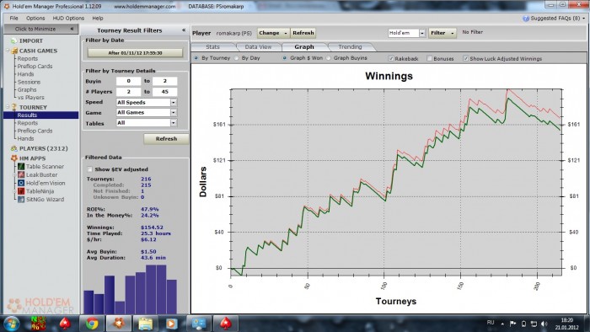Click the # Players minimum field
590x332 pixels.
128,91
